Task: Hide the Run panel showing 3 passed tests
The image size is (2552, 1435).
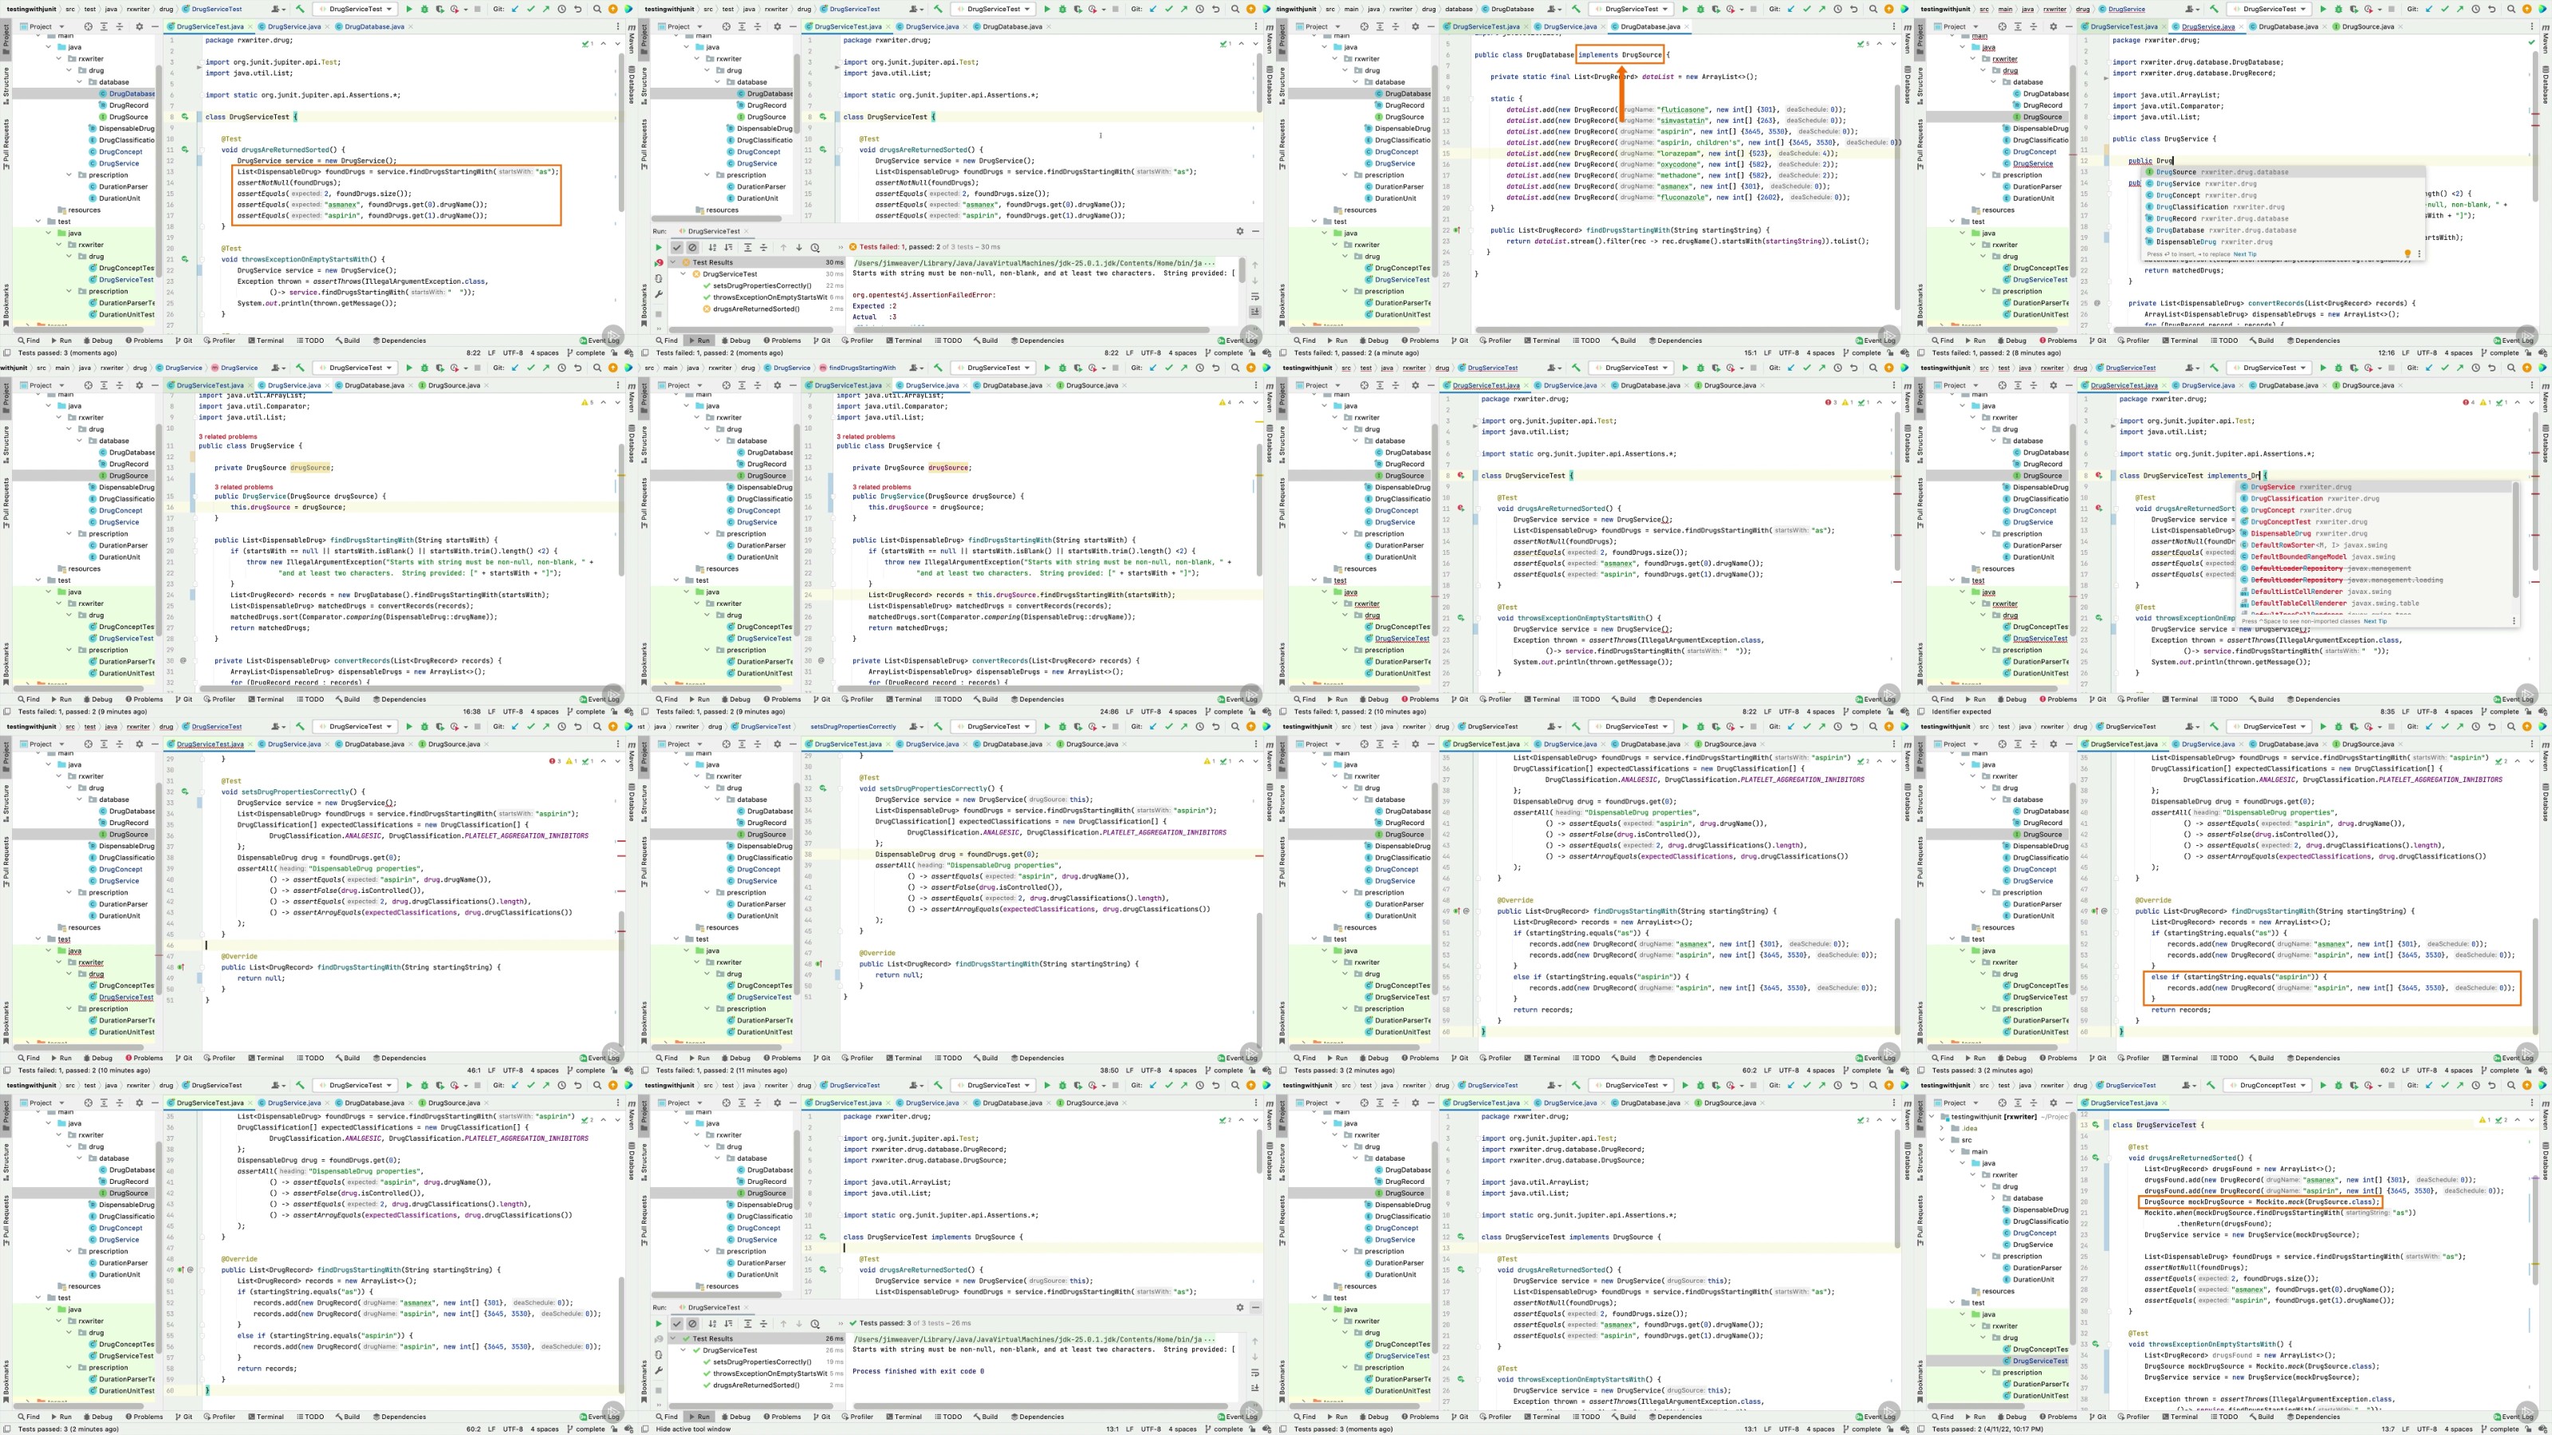Action: [1256, 1308]
